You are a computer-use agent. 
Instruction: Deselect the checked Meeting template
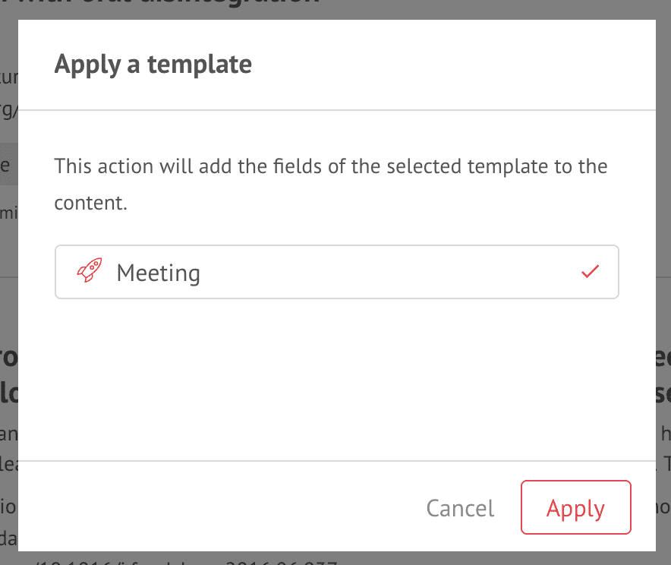click(x=590, y=271)
